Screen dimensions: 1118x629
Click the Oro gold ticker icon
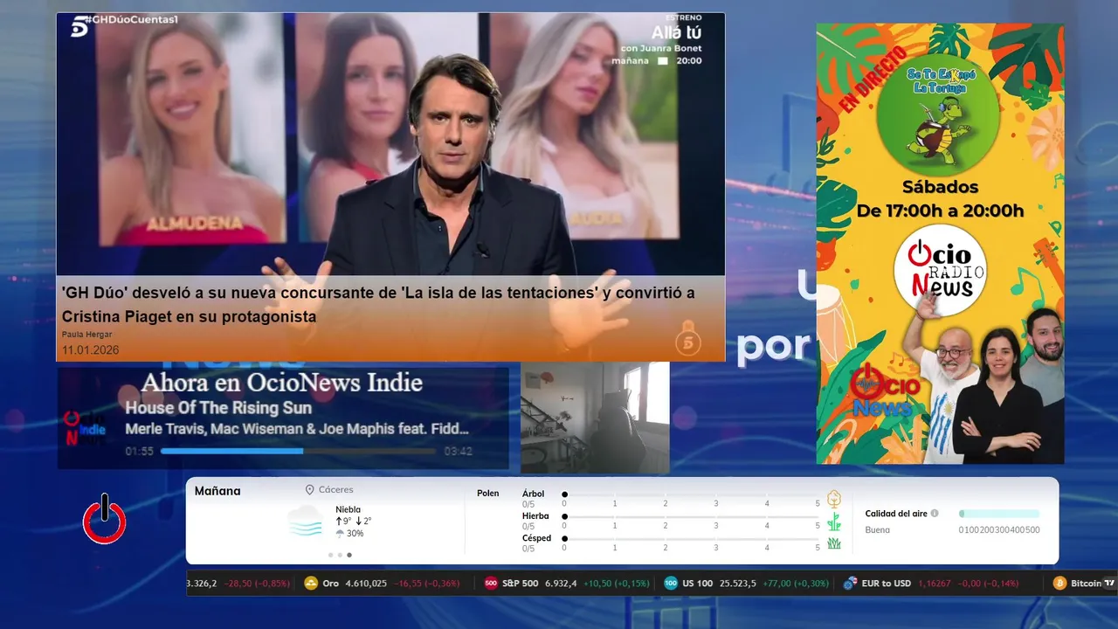(x=311, y=584)
